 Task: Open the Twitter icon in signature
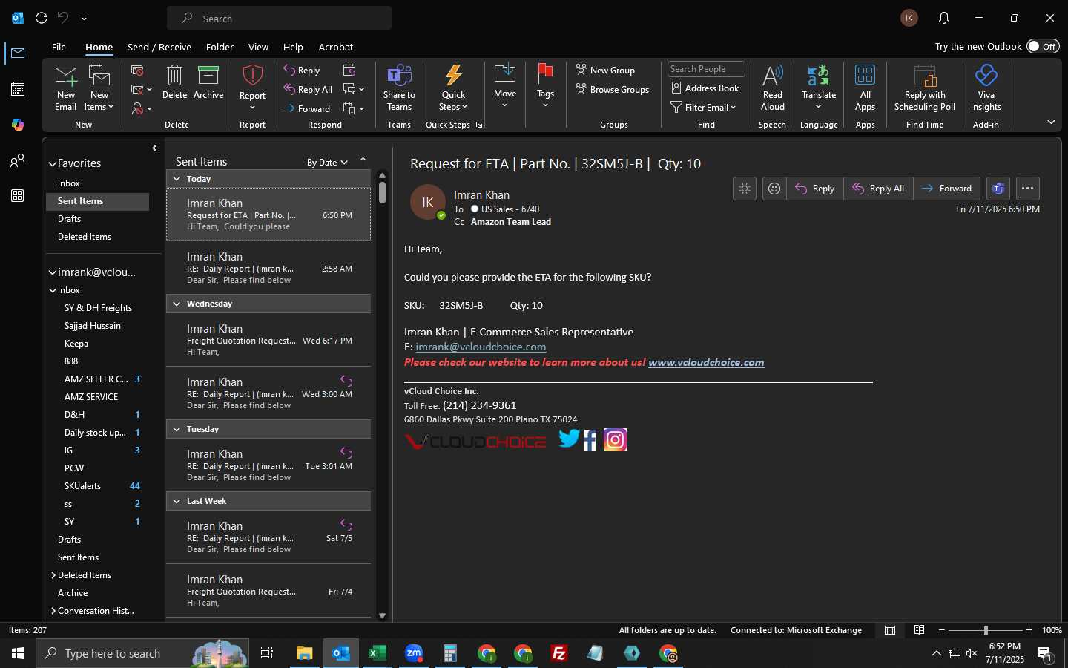point(569,439)
